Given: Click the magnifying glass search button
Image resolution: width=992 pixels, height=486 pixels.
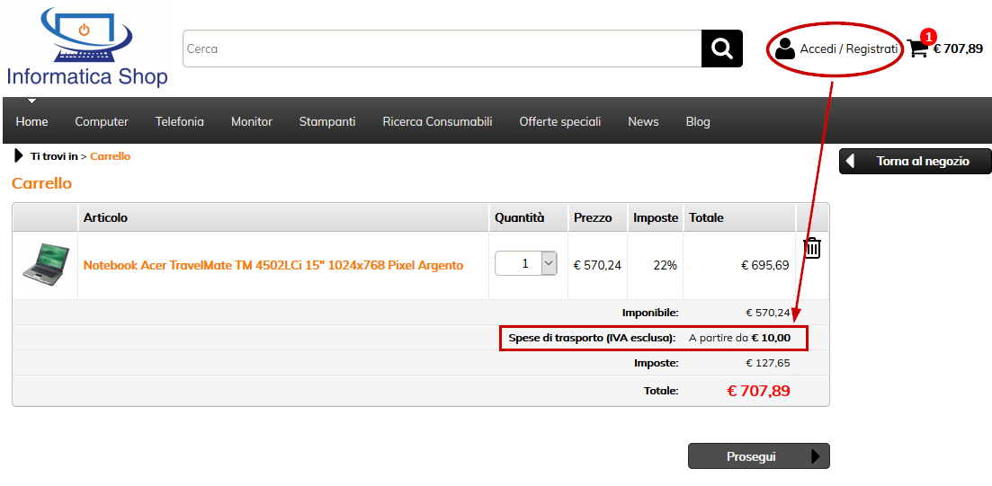Looking at the screenshot, I should click(721, 49).
